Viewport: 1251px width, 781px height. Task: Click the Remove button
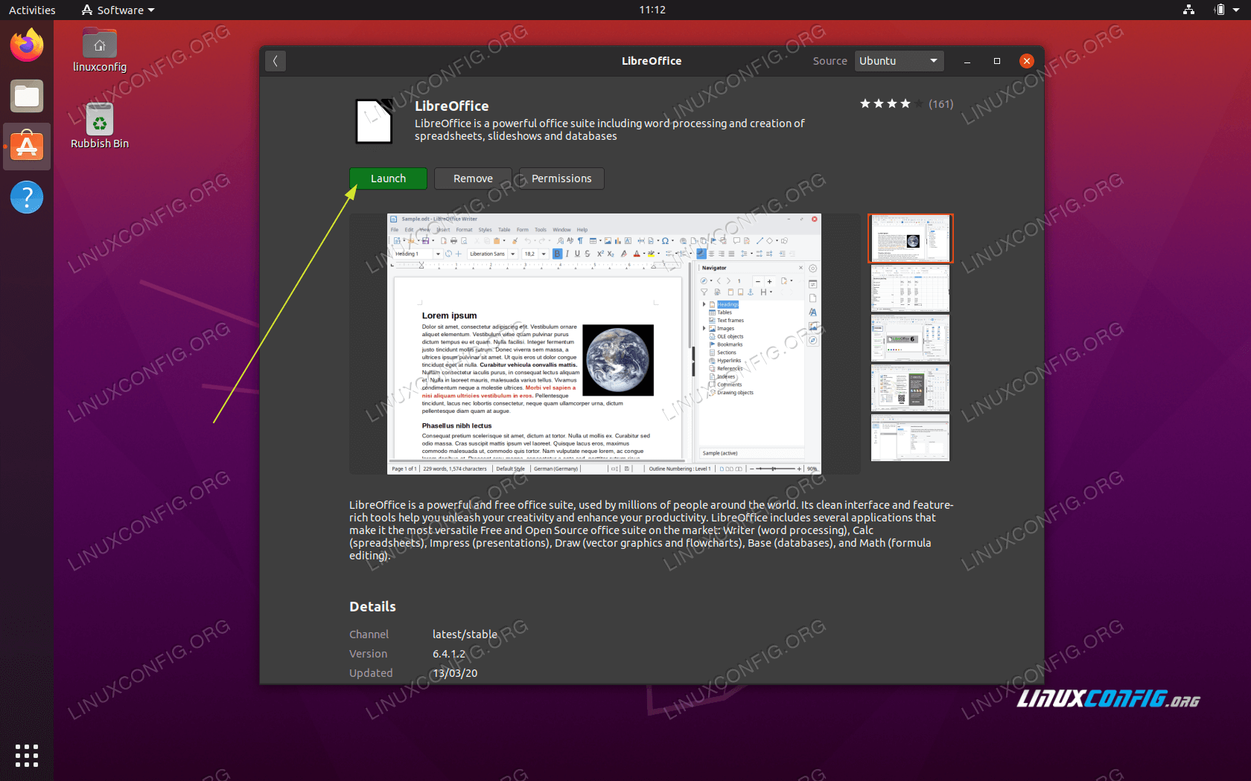(473, 179)
